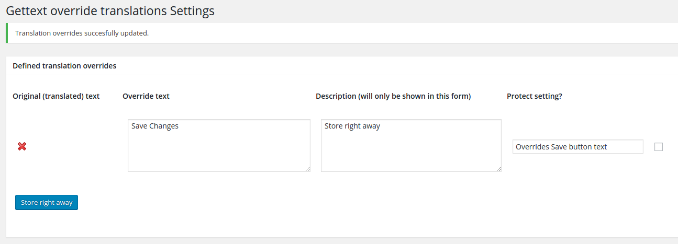Screen dimensions: 678x244
Task: Place cursor on the words Save Changes in textarea
Action: (x=155, y=126)
